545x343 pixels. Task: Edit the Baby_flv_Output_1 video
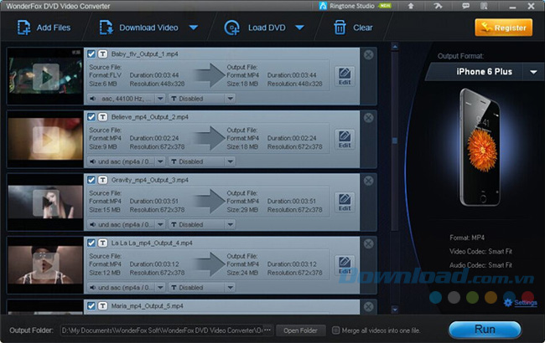coord(345,76)
